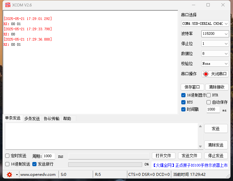Click the 发送 send button

click(x=216, y=129)
